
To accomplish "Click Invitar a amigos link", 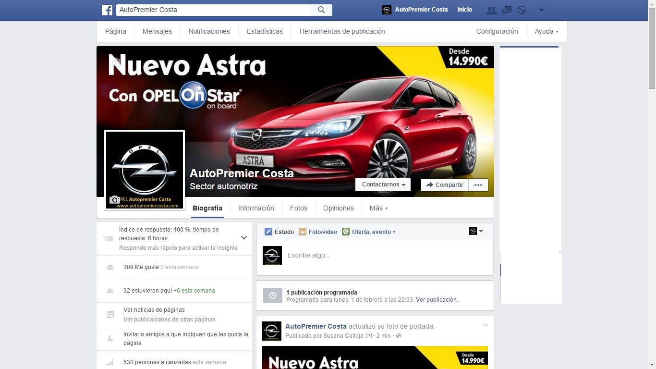I will pyautogui.click(x=185, y=338).
